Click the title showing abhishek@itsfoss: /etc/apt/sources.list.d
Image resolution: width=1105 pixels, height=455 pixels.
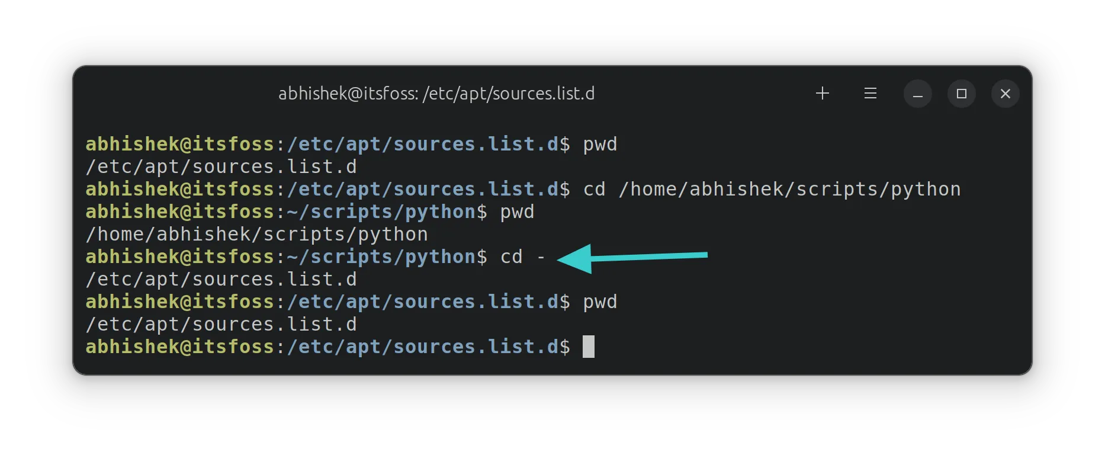coord(437,93)
